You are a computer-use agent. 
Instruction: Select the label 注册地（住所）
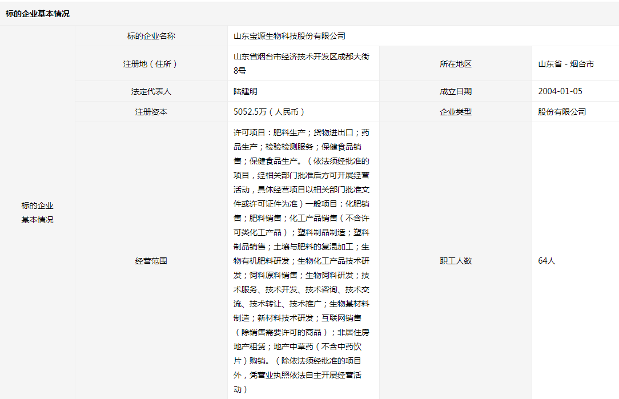click(x=151, y=64)
